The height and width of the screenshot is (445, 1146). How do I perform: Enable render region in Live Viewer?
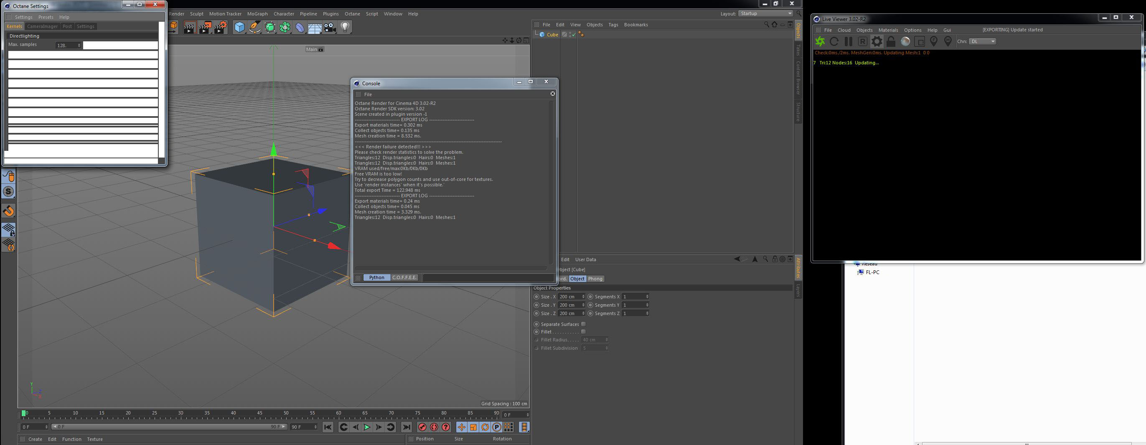(x=920, y=41)
